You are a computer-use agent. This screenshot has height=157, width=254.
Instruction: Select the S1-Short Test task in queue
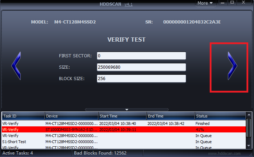[x=124, y=142]
